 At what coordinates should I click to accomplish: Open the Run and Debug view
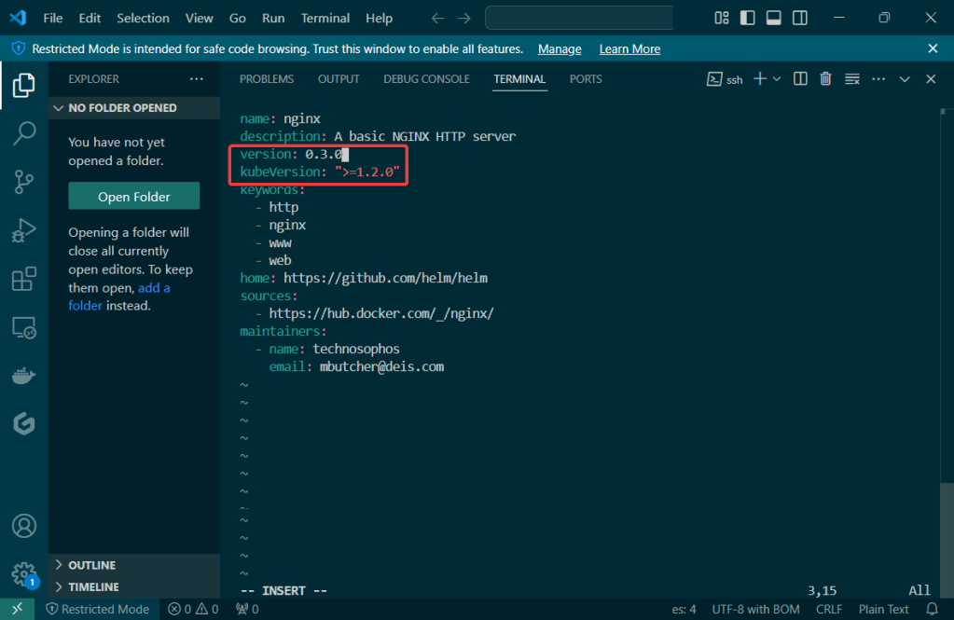(24, 230)
